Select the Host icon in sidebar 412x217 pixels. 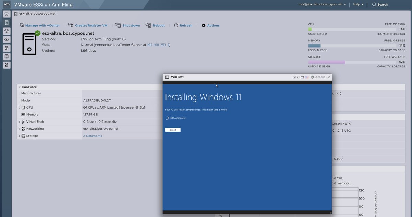pyautogui.click(x=7, y=23)
